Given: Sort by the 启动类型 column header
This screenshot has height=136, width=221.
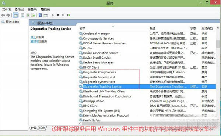Looking at the screenshot, I should (207, 28).
